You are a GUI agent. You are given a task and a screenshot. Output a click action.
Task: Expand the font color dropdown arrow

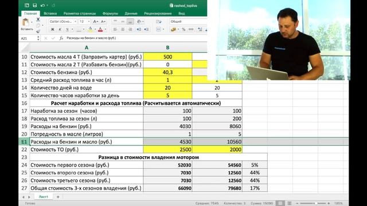pos(106,29)
